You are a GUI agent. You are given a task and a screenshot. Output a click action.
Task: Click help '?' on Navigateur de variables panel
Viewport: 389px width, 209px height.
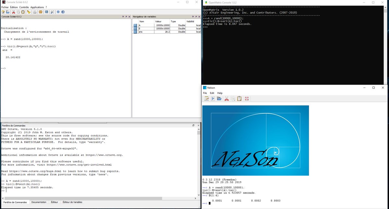coord(193,17)
